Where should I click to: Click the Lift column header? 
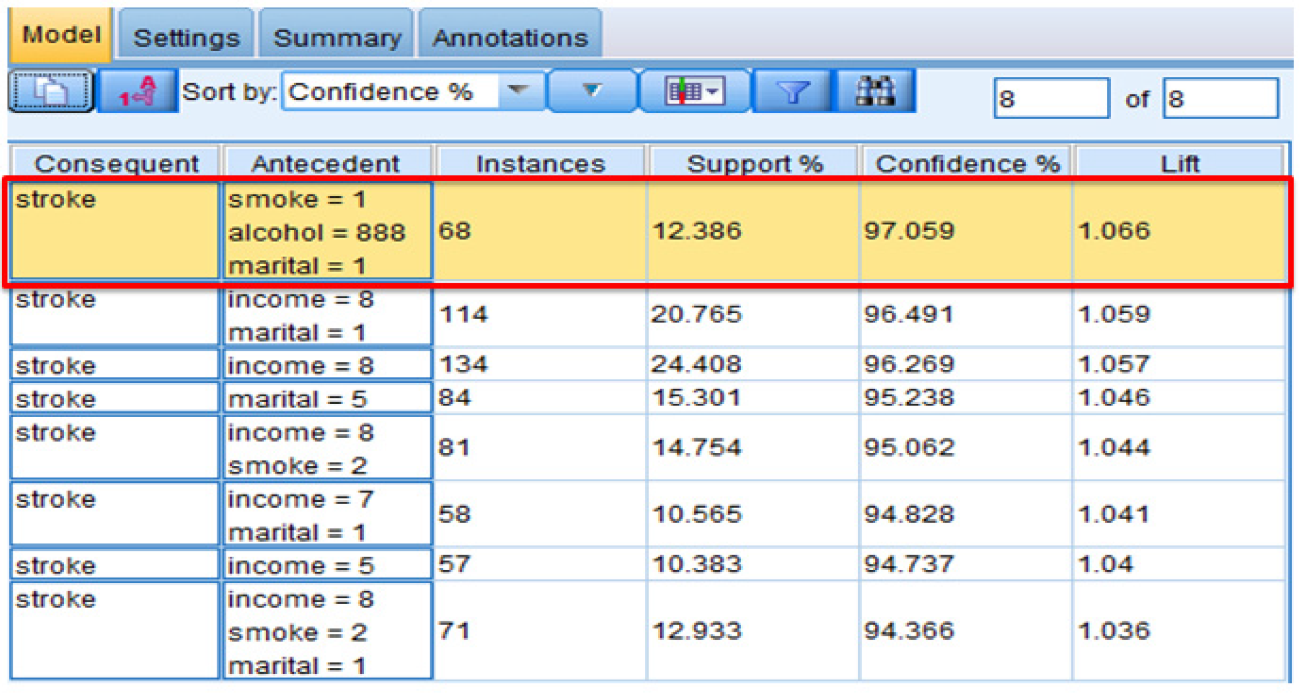pyautogui.click(x=1178, y=164)
